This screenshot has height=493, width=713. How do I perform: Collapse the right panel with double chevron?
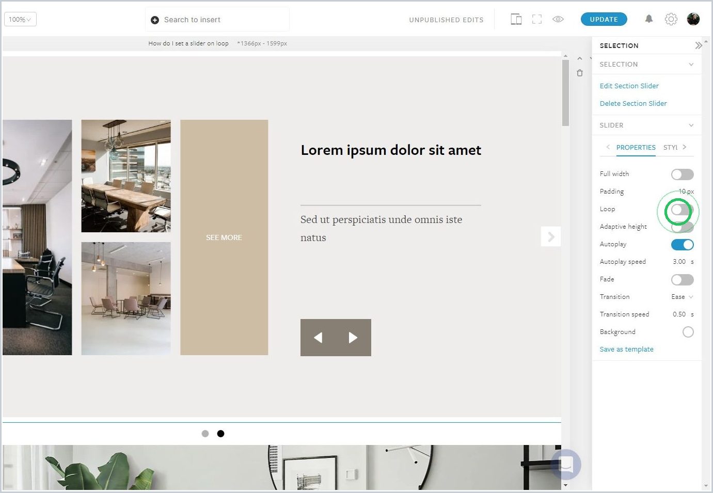coord(698,45)
